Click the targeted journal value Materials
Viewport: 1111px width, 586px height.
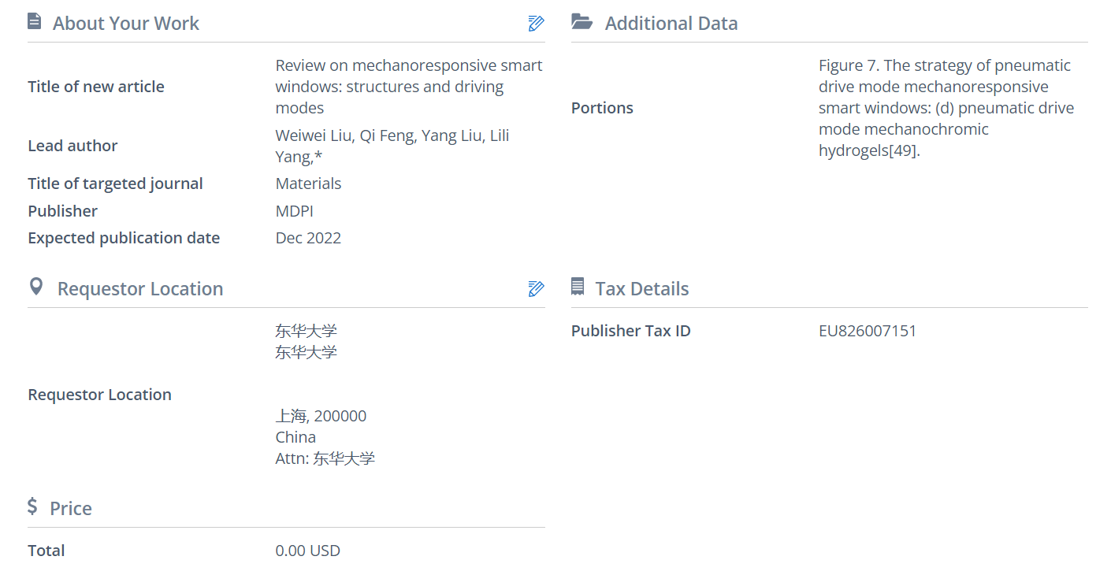point(308,184)
